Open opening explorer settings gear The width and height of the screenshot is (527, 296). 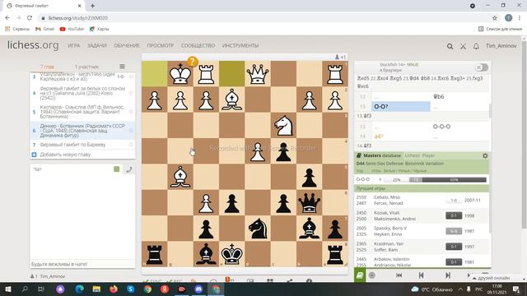[485, 155]
